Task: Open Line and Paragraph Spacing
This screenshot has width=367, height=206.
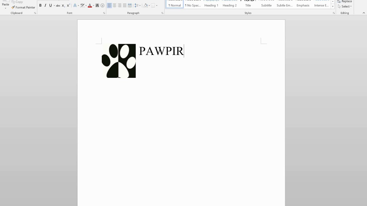Action: coord(137,5)
